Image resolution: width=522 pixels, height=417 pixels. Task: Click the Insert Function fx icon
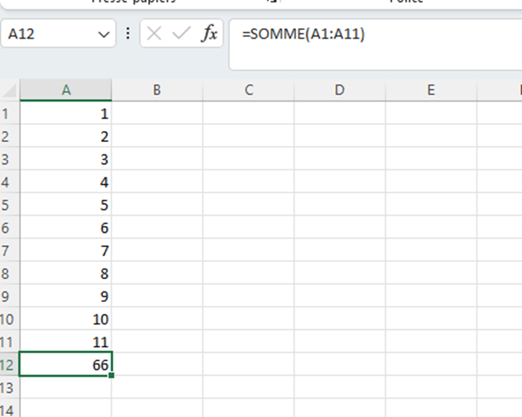209,34
